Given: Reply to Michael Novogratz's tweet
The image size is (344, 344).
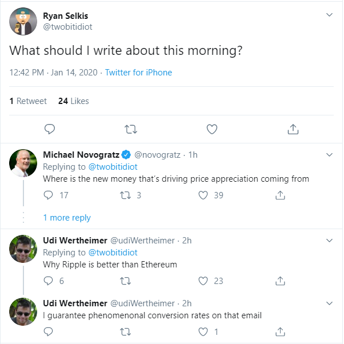Looking at the screenshot, I should point(48,195).
